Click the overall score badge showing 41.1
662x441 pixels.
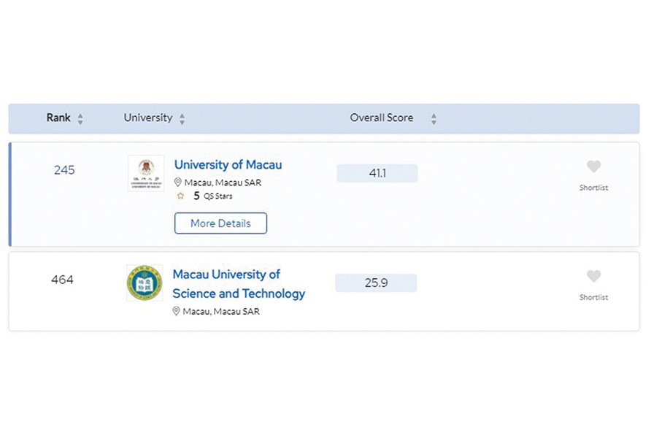[x=377, y=173]
